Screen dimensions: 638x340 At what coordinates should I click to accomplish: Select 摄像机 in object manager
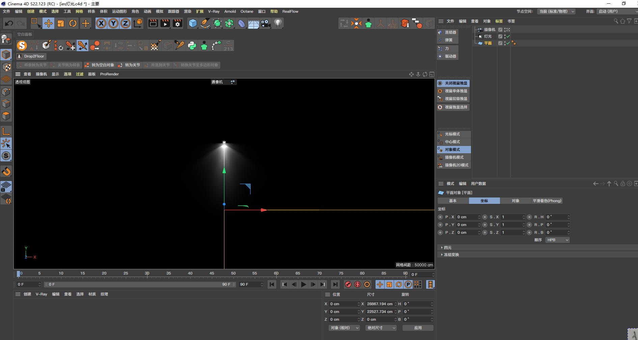[490, 30]
